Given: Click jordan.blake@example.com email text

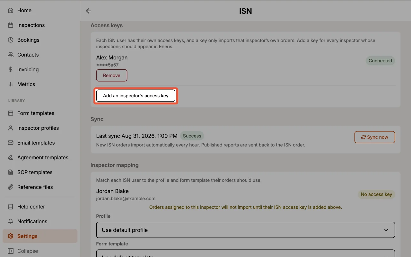Looking at the screenshot, I should click(126, 199).
